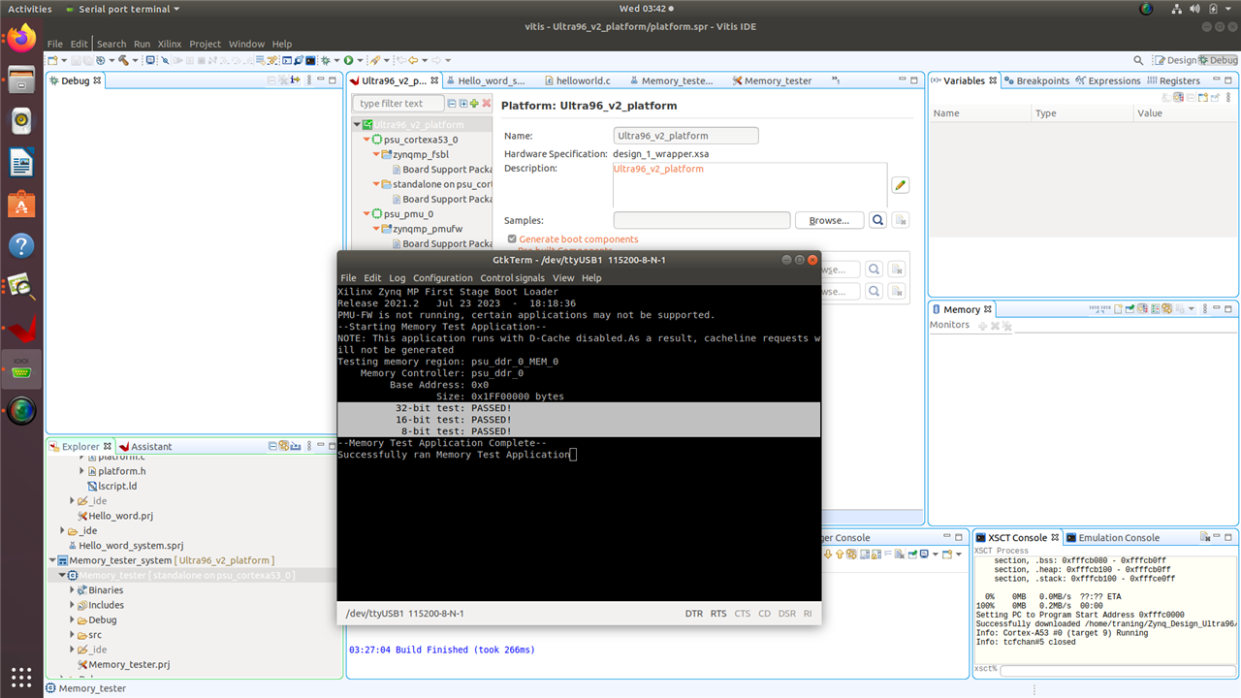Viewport: 1241px width, 698px height.
Task: Open the Run button dropdown arrow
Action: 360,60
